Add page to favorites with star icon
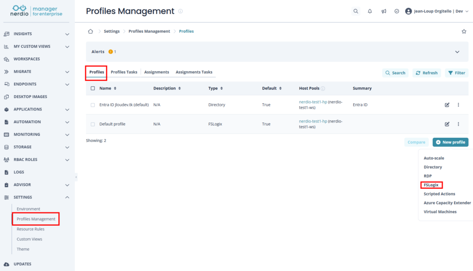Screen dimensions: 473x271 click(464, 31)
